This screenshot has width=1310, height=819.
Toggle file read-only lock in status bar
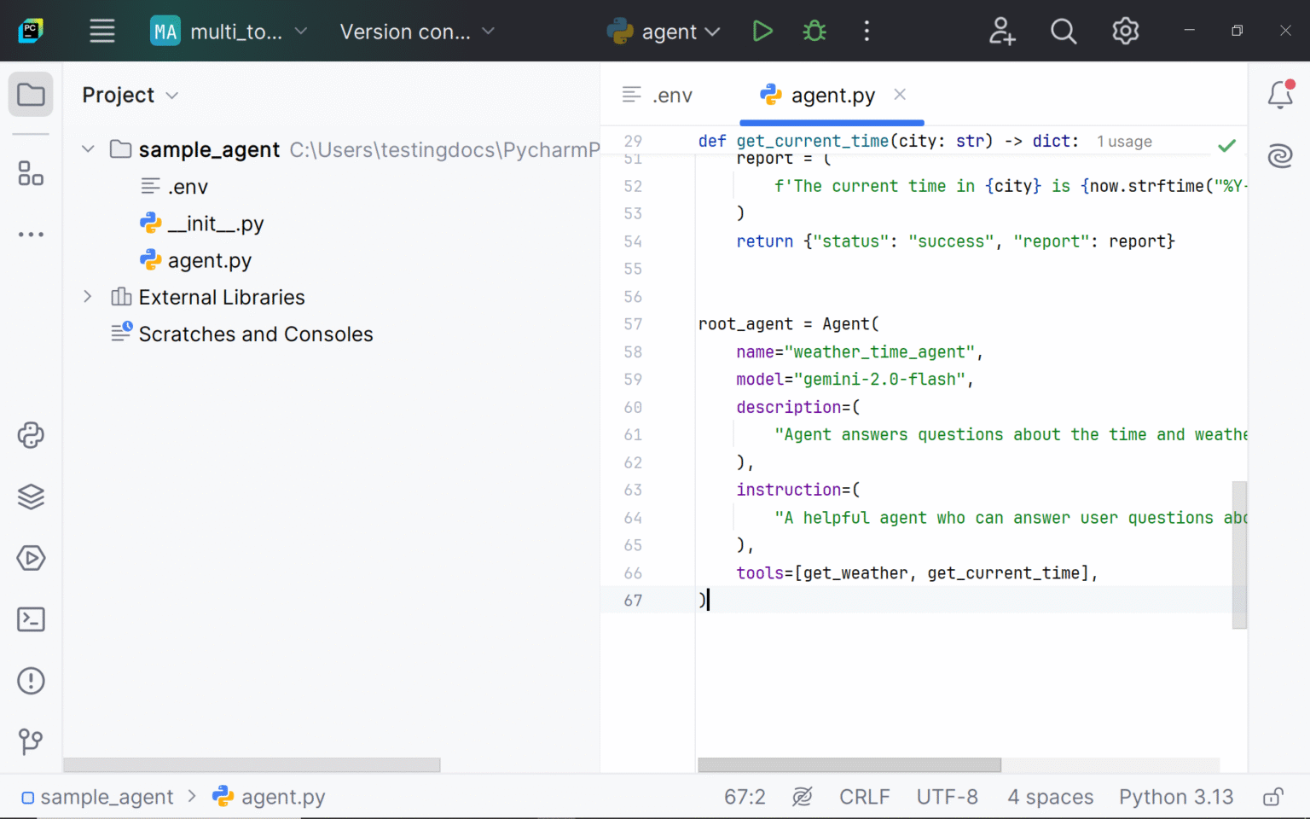(x=1276, y=796)
